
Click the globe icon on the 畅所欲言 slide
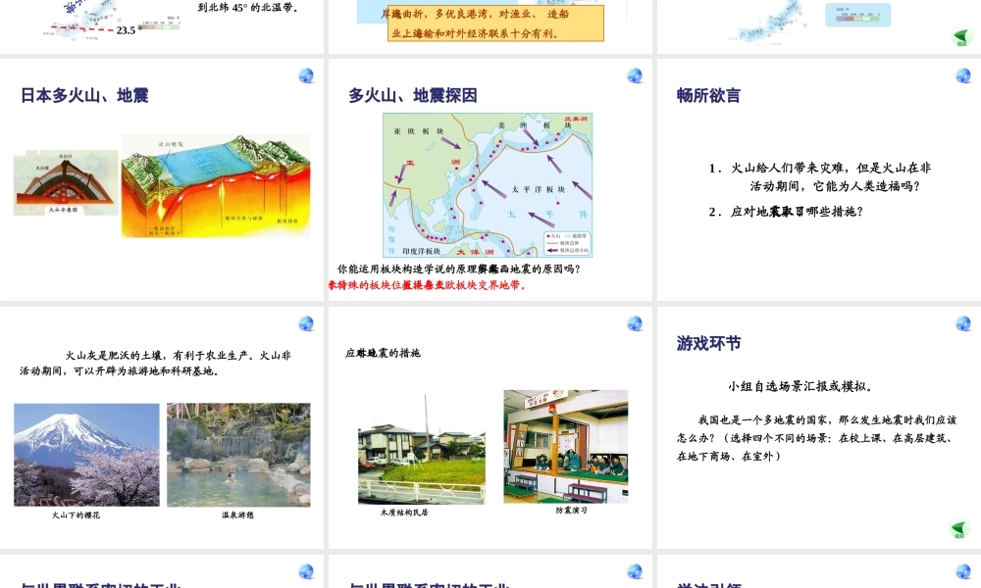(x=963, y=75)
